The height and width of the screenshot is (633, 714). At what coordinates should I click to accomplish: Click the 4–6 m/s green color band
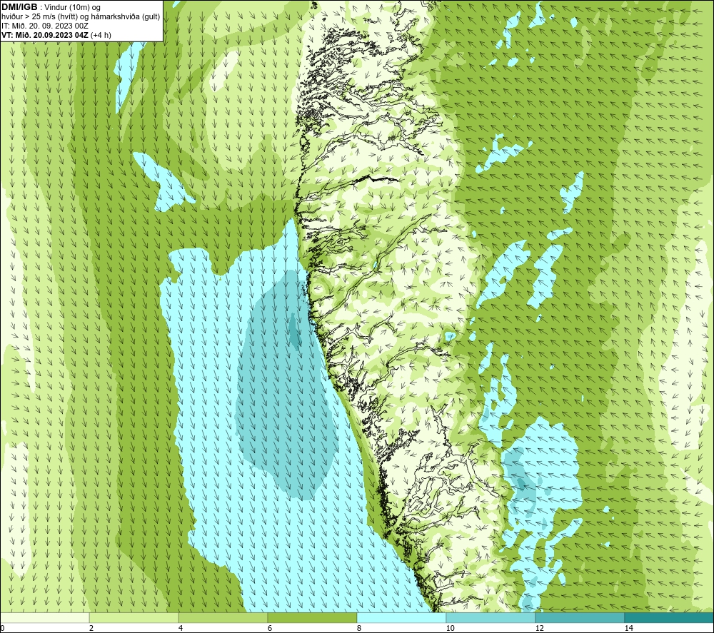[223, 618]
